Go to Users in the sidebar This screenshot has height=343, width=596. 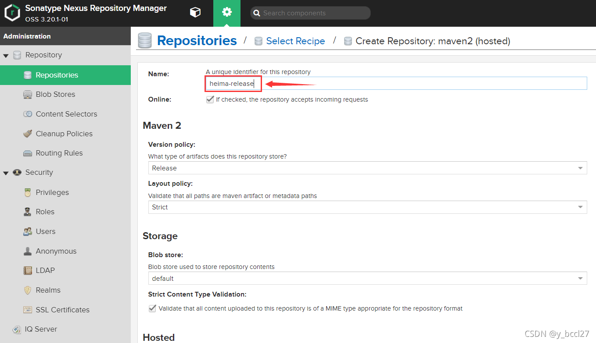click(x=46, y=231)
